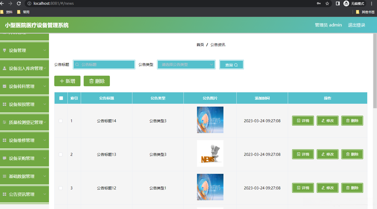Click the 质量检测登记管理 sliders icon
This screenshot has height=209, width=377.
[x=5, y=122]
